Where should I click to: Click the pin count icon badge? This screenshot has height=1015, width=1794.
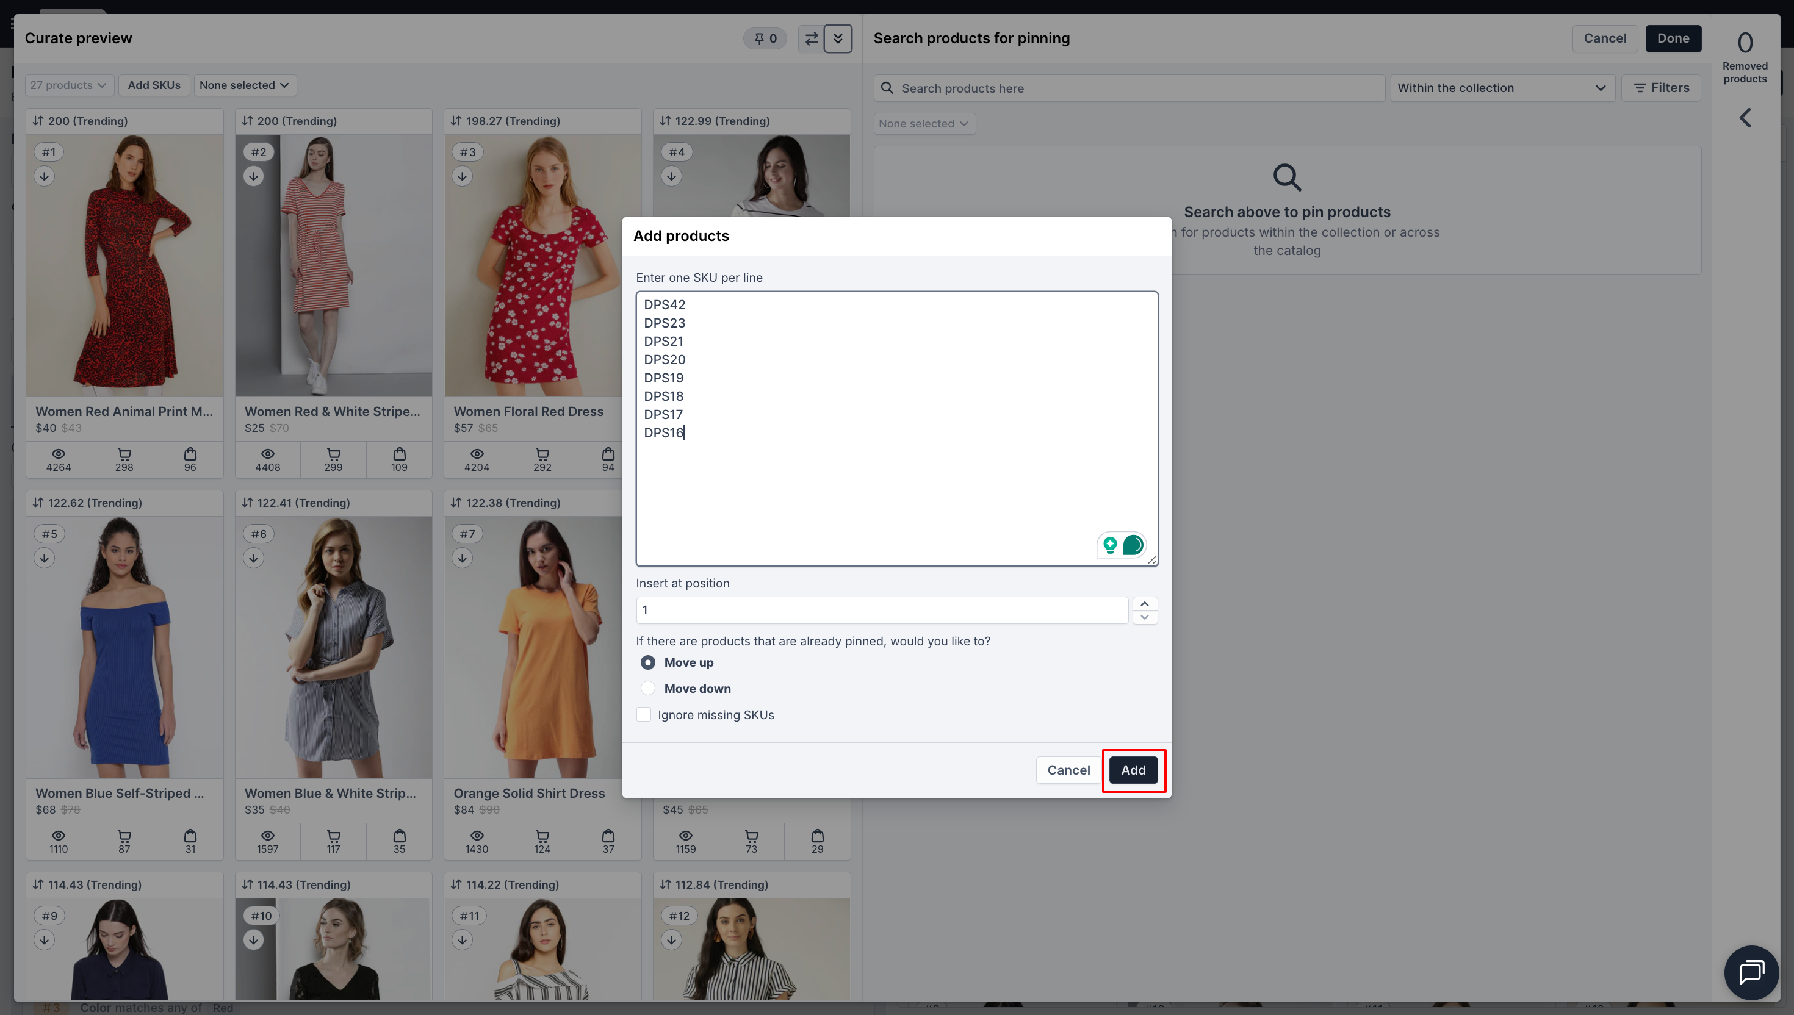(765, 39)
